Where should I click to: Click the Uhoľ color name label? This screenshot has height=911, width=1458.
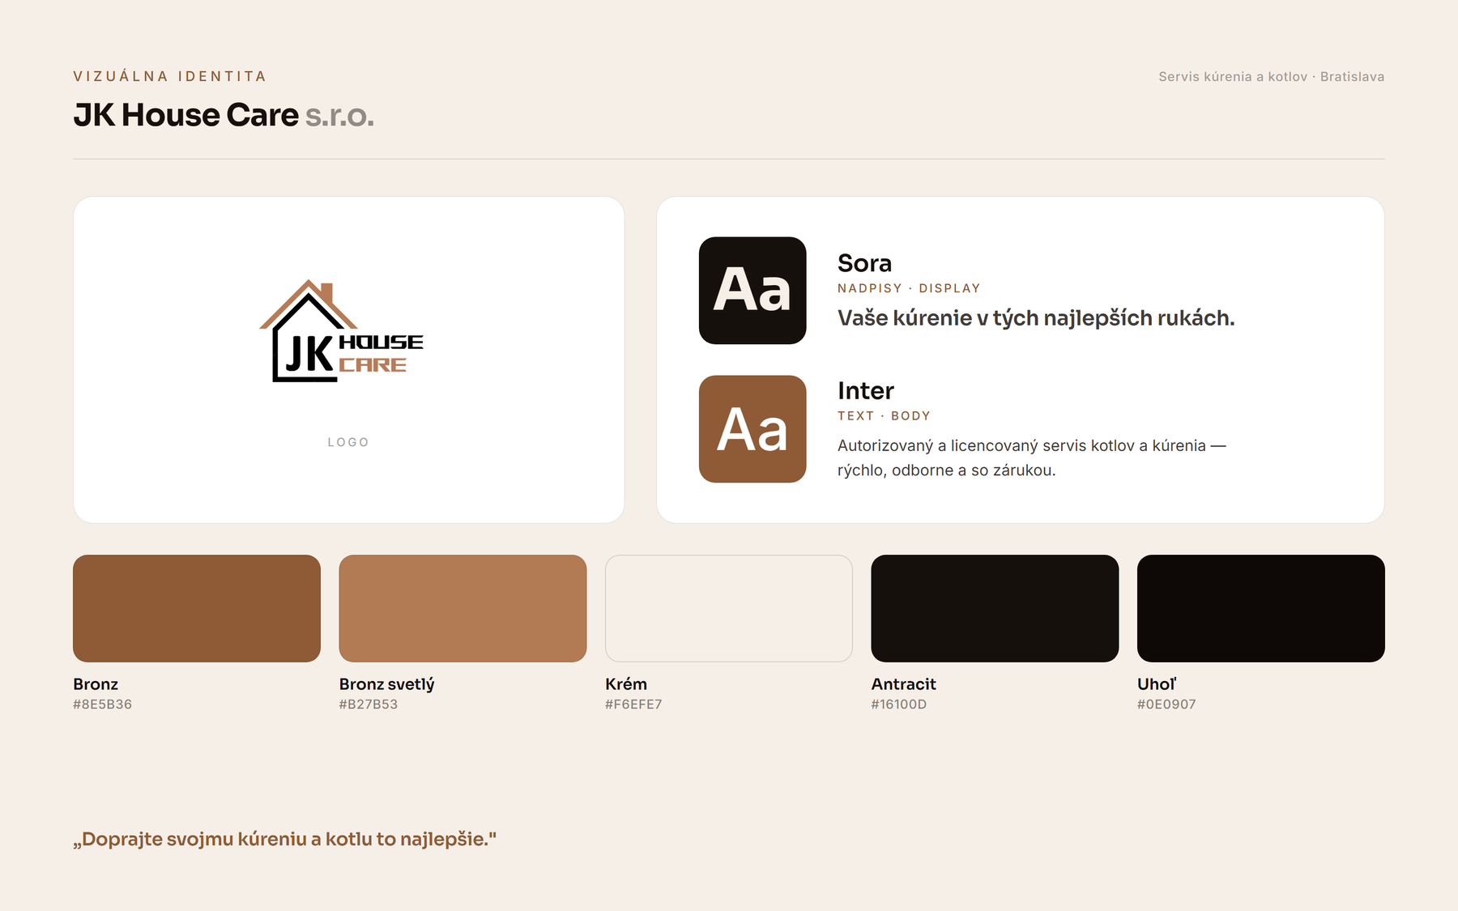[x=1157, y=684]
